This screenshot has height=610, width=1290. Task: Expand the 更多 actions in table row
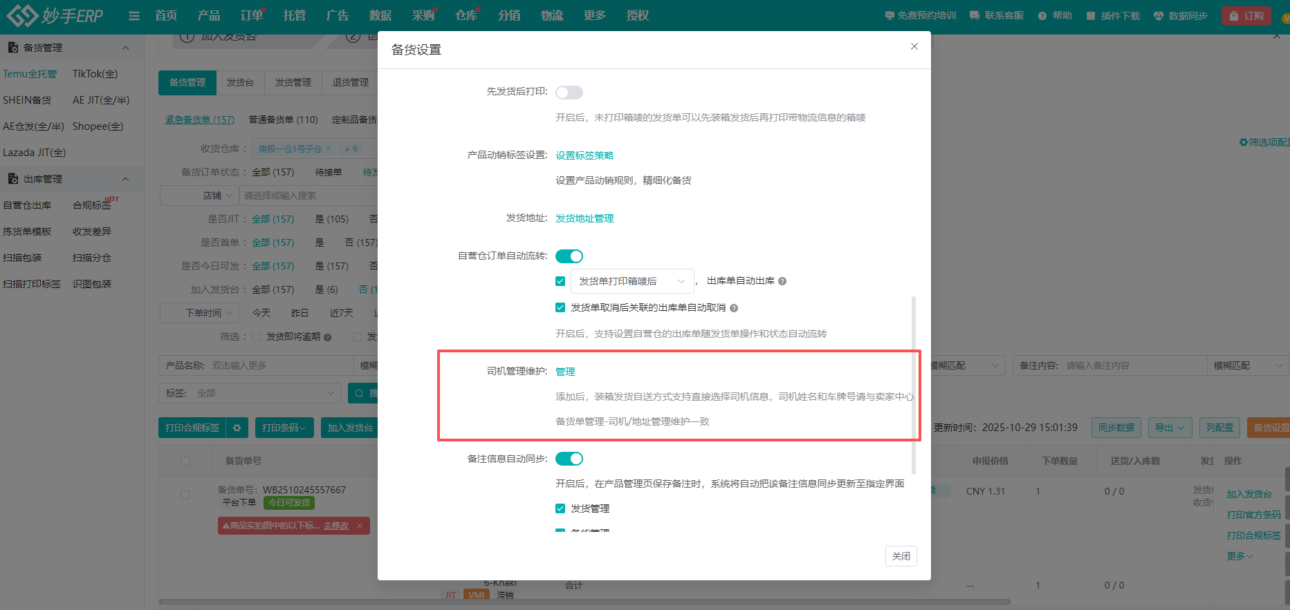pos(1240,556)
